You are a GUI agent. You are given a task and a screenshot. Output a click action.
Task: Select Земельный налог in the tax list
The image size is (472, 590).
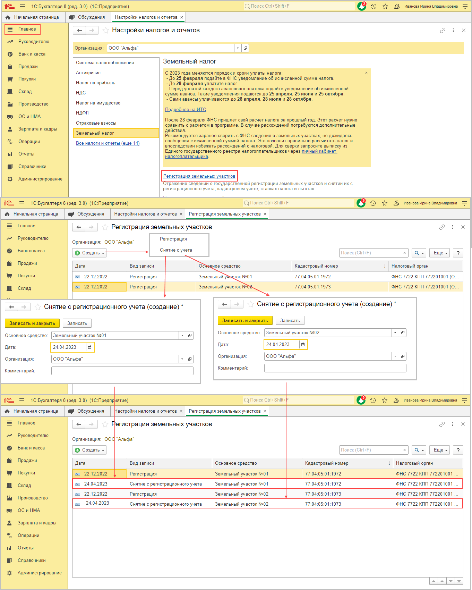pos(116,133)
